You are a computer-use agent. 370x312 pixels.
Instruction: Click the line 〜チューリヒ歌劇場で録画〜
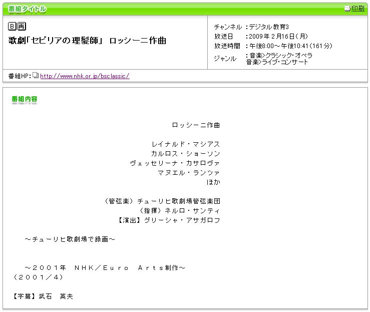coord(70,239)
